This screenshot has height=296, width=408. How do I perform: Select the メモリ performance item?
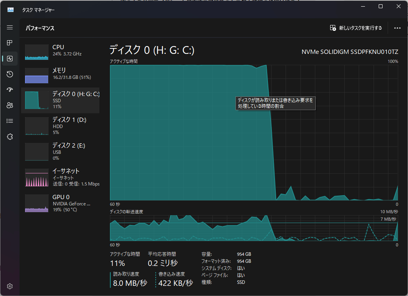click(60, 75)
